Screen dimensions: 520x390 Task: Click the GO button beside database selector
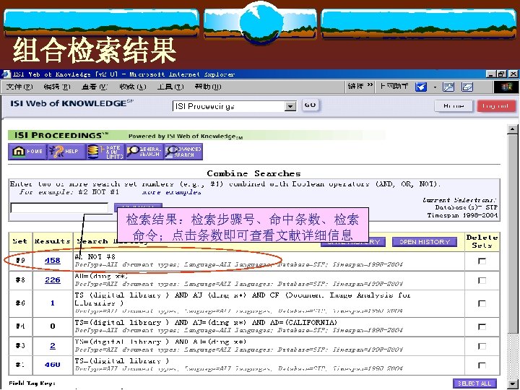click(x=310, y=105)
